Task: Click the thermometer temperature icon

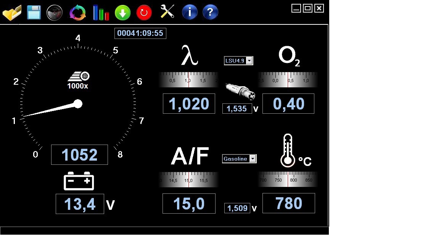Action: pos(287,151)
